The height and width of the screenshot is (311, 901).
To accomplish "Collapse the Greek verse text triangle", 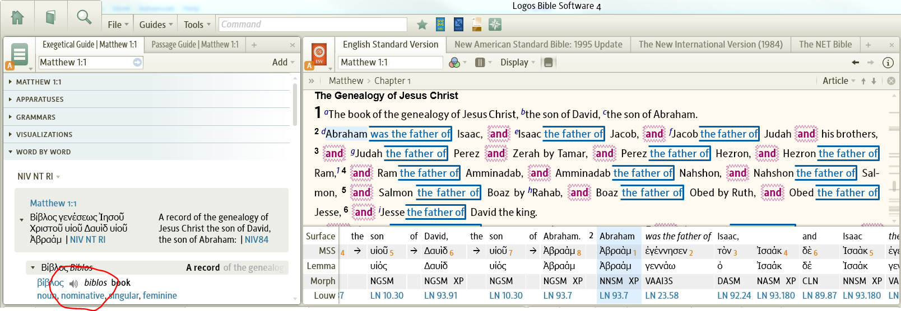I will click(22, 220).
